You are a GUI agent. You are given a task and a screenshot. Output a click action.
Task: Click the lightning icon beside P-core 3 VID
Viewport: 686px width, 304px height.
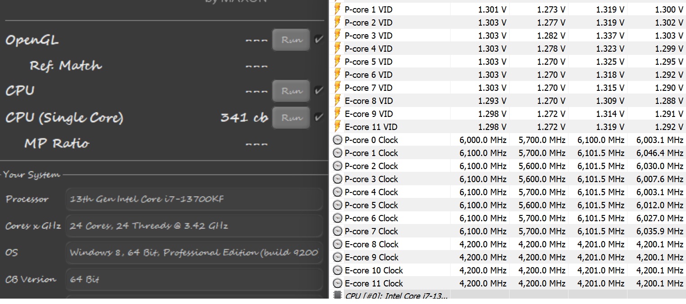pyautogui.click(x=337, y=36)
